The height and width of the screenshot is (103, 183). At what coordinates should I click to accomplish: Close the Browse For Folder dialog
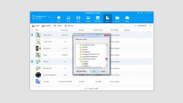click(107, 35)
